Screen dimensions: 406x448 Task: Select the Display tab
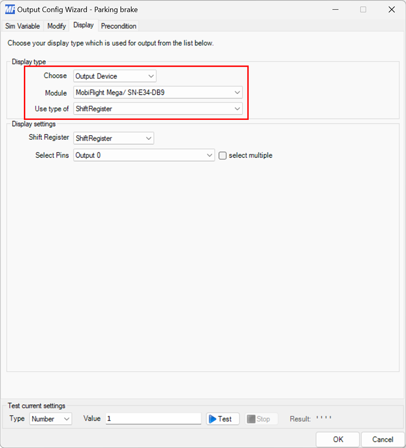[83, 25]
